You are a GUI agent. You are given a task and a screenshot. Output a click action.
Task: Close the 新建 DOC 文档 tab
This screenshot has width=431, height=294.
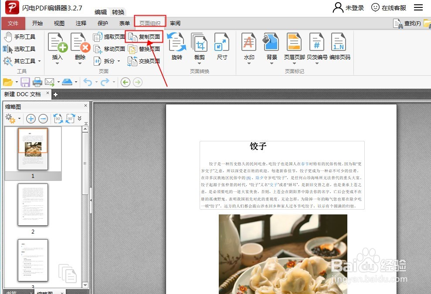tap(48, 93)
